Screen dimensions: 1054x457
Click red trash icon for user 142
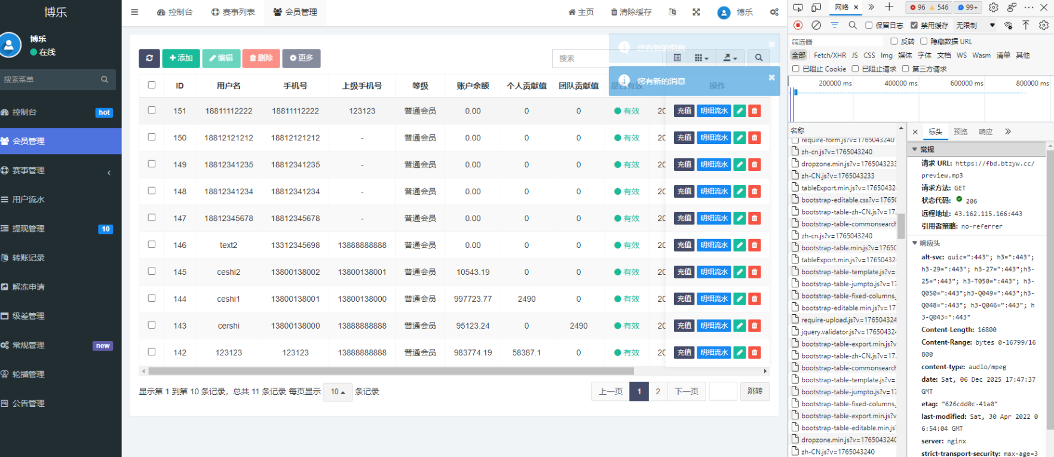pos(755,352)
